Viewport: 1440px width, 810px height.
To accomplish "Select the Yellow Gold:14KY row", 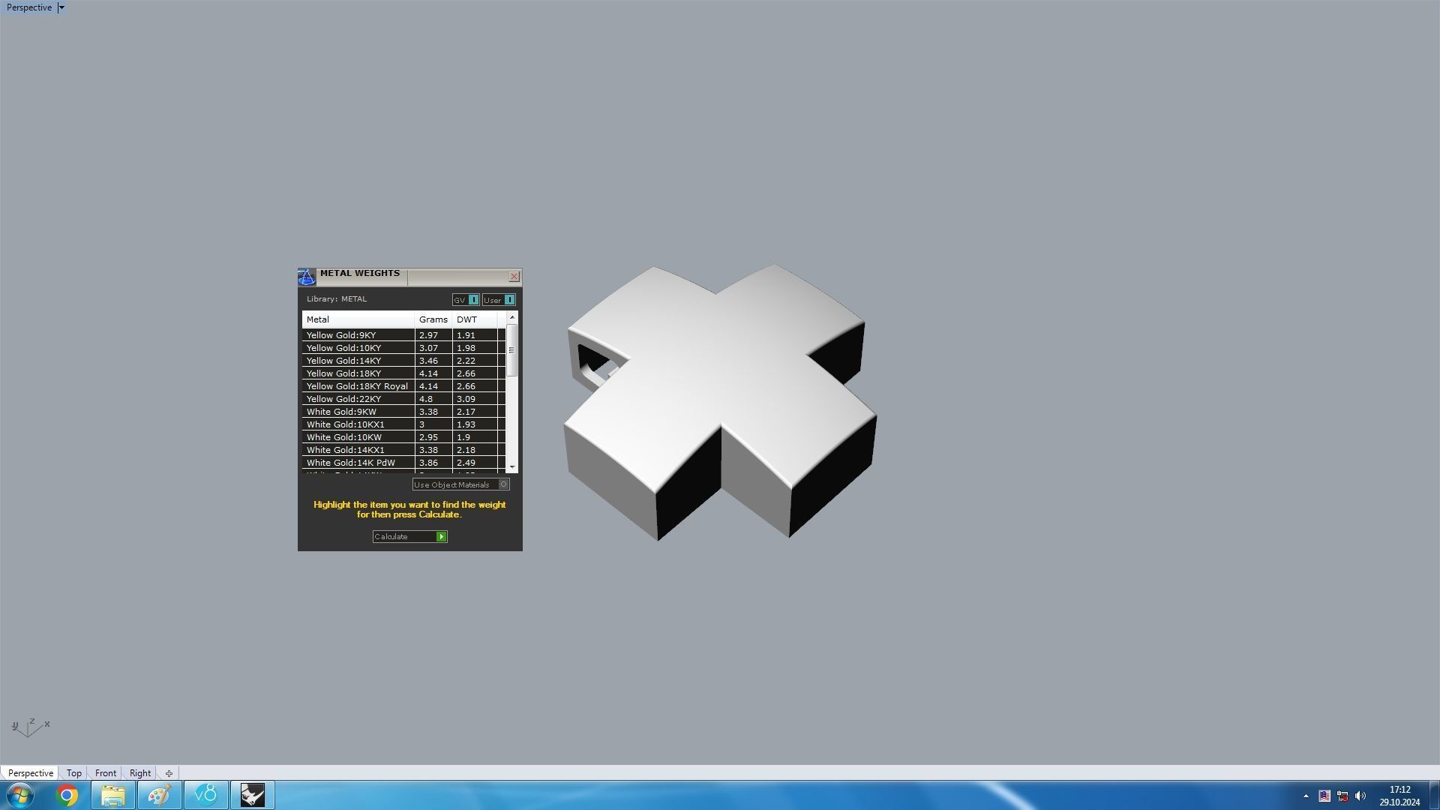I will click(x=403, y=361).
